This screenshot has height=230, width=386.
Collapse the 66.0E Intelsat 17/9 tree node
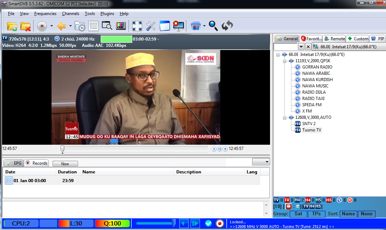tap(278, 55)
